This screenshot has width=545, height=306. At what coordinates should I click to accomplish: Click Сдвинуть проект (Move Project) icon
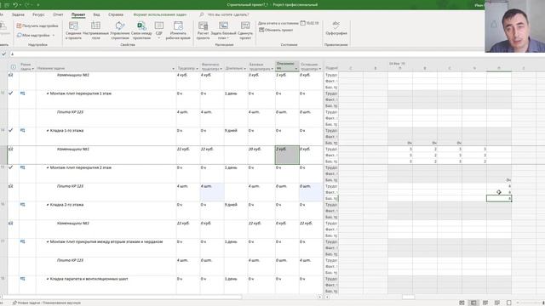(x=245, y=25)
